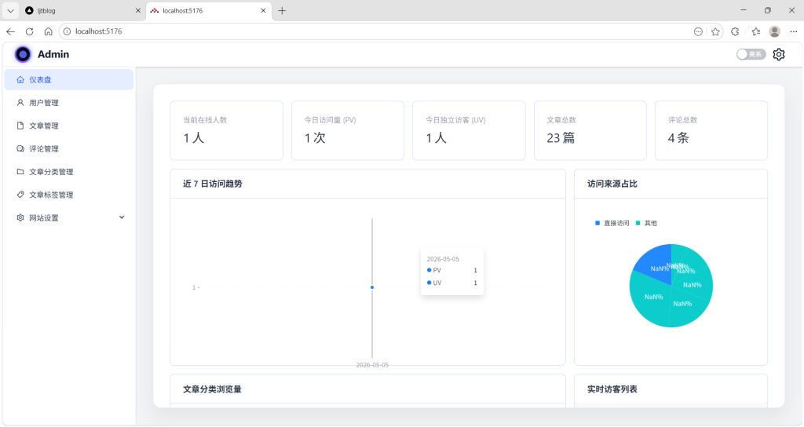Image resolution: width=804 pixels, height=427 pixels.
Task: Click the 评论总数 4 条 card
Action: click(x=711, y=130)
